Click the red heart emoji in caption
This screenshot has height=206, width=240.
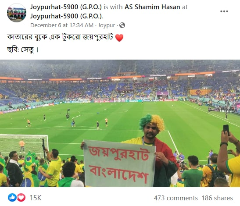point(119,38)
